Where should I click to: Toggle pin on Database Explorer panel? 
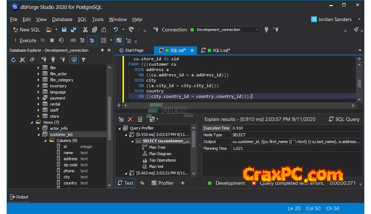pos(103,50)
